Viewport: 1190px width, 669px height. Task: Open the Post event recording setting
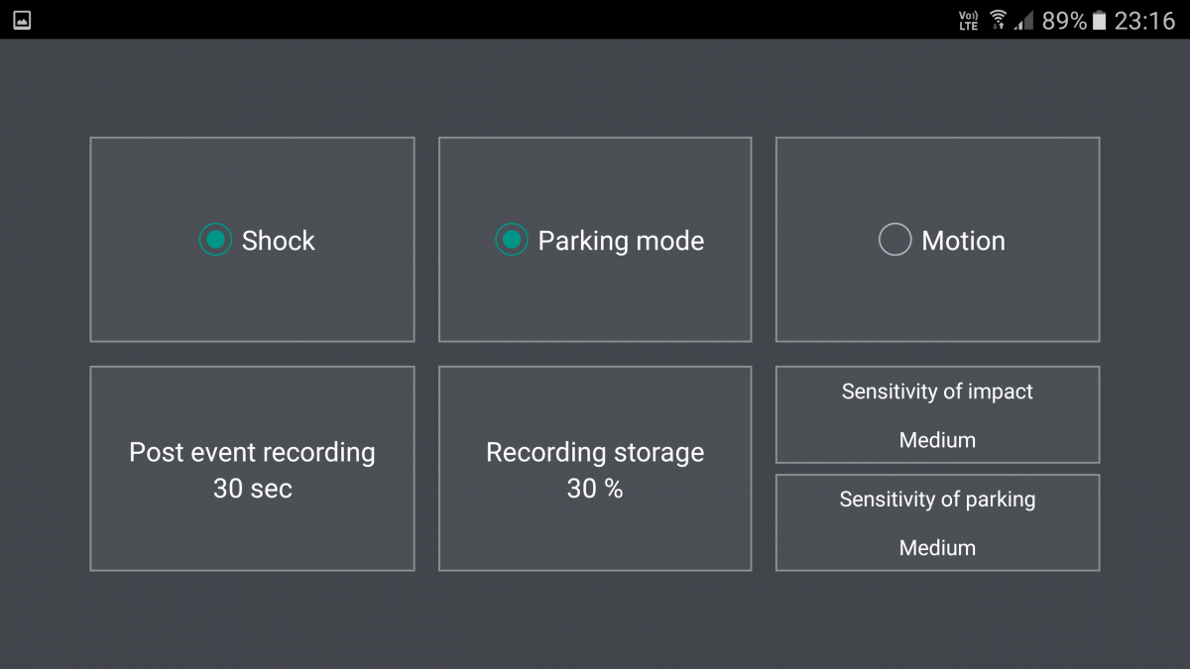[252, 469]
